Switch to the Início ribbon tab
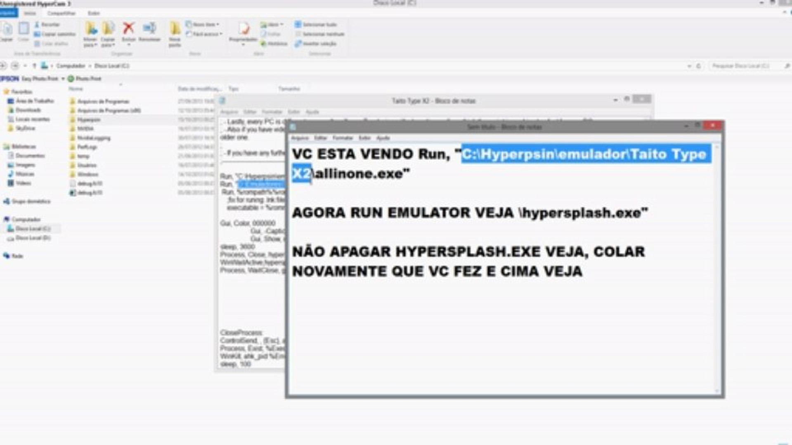 [x=29, y=13]
